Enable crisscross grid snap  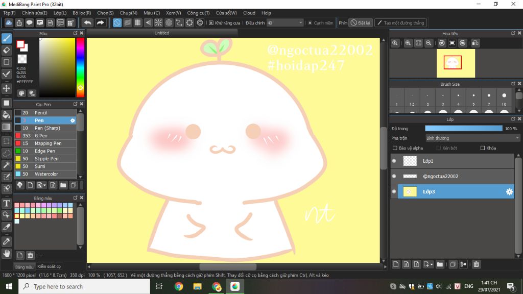pyautogui.click(x=138, y=22)
